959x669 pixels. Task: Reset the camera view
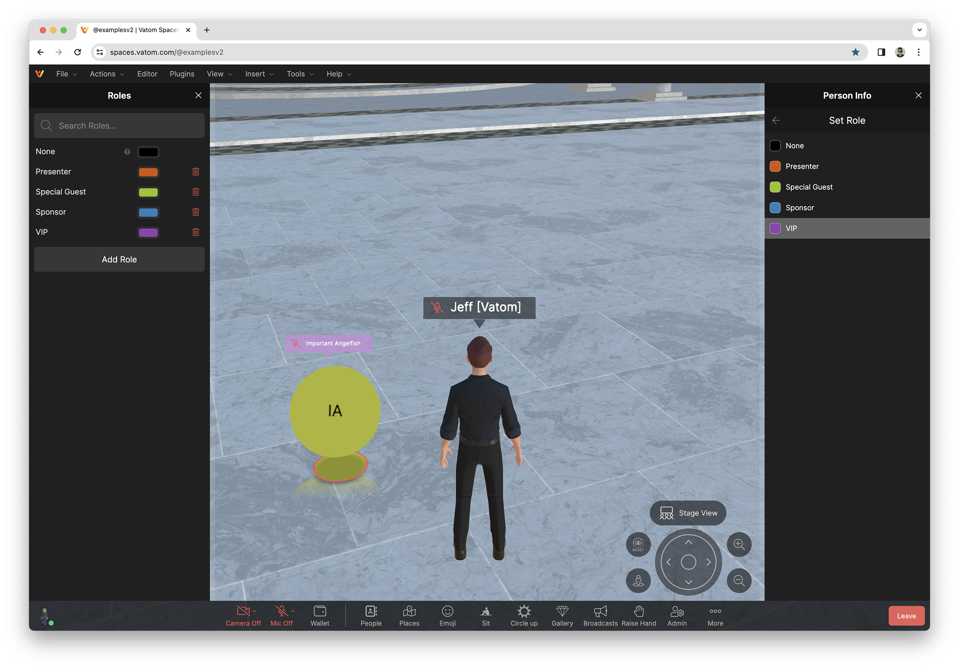point(638,544)
